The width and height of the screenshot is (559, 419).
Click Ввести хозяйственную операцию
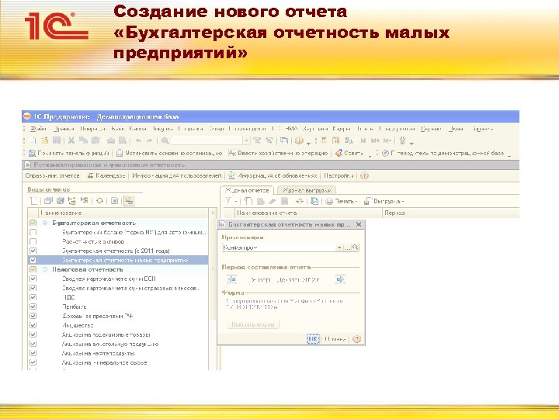click(279, 153)
